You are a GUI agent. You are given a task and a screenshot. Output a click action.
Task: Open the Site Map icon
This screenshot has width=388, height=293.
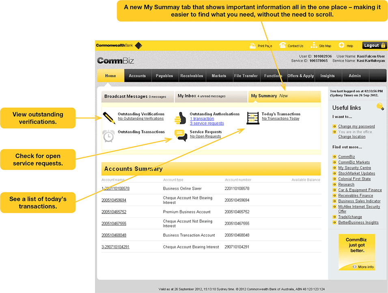tap(313, 45)
